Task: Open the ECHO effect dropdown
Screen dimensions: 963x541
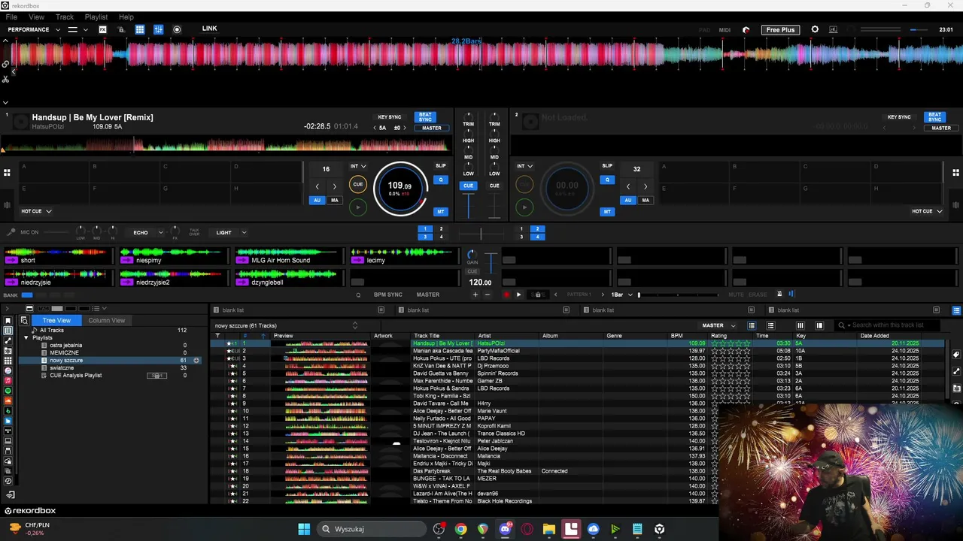Action: (x=147, y=232)
